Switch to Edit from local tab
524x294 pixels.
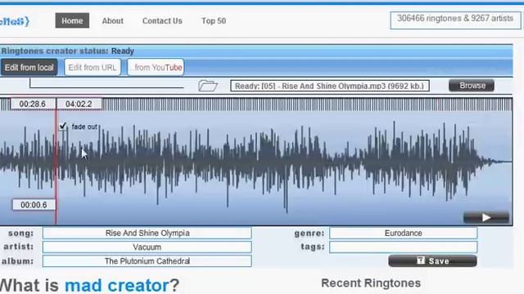[29, 67]
